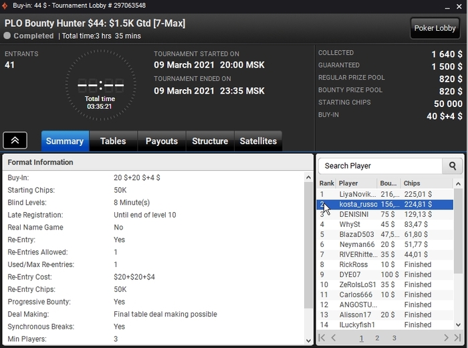Image resolution: width=468 pixels, height=348 pixels.
Task: Click the Deal Making value text
Action: click(165, 315)
